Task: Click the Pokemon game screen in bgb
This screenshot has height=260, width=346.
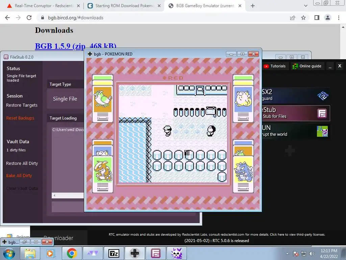Action: pos(173,134)
